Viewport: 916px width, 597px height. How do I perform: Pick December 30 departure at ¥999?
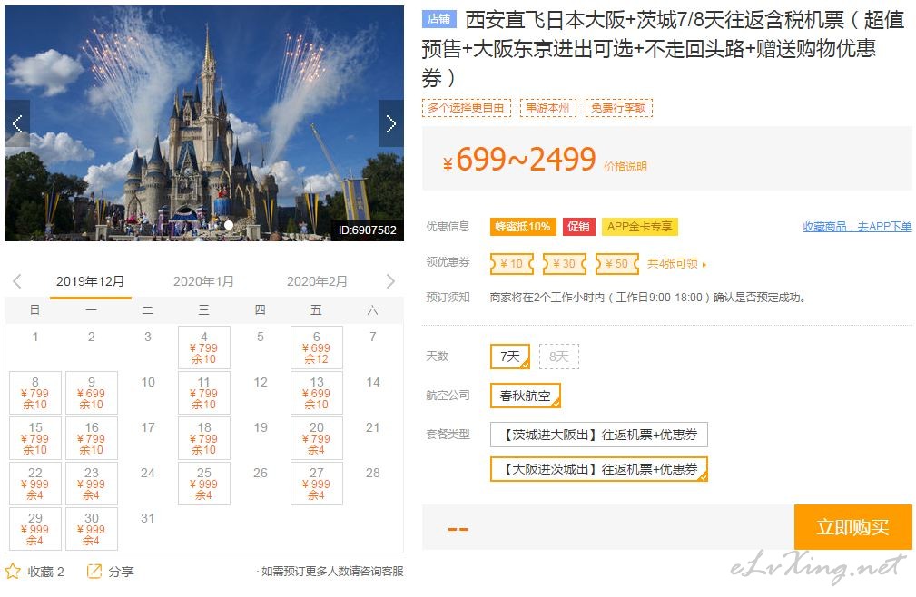click(91, 529)
